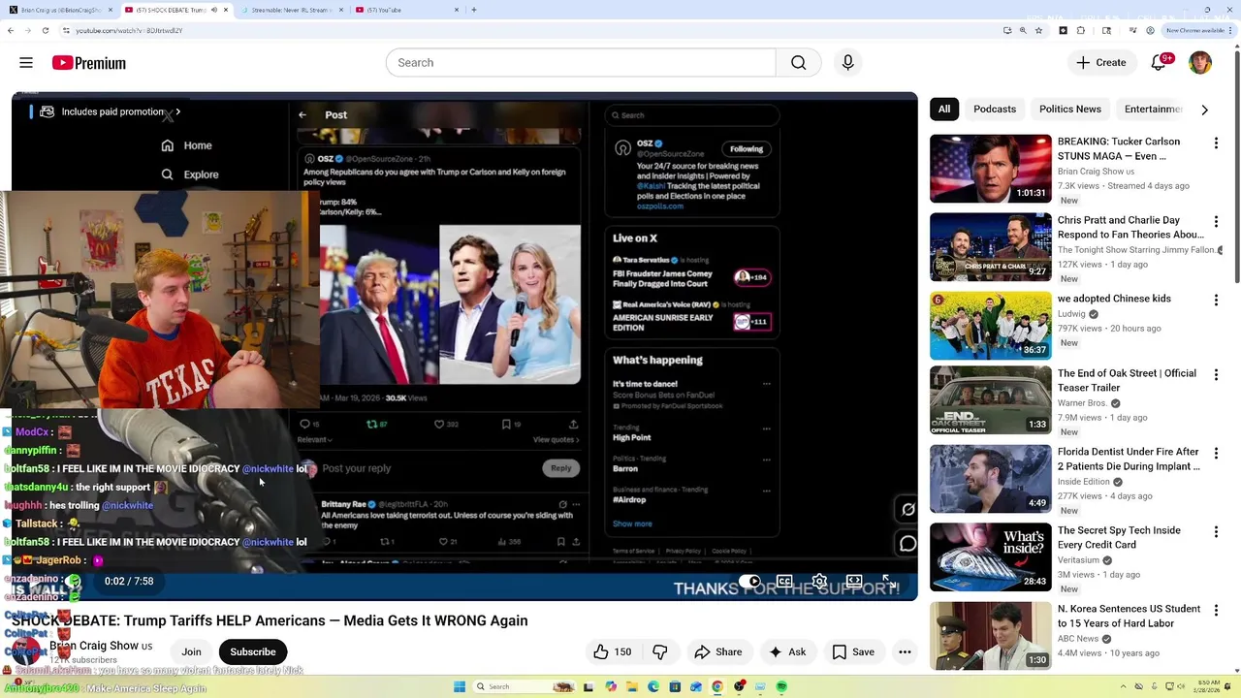Open the Veritasium channel name

(1079, 560)
